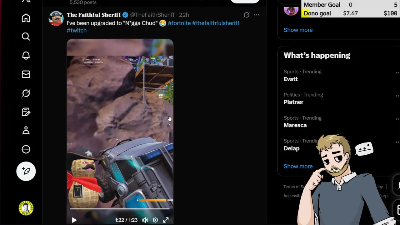Toggle fullscreen on the video player

click(x=166, y=220)
